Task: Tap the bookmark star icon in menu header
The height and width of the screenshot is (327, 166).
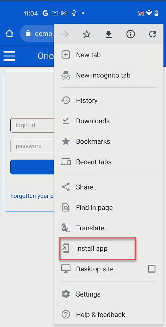Action: [x=87, y=34]
